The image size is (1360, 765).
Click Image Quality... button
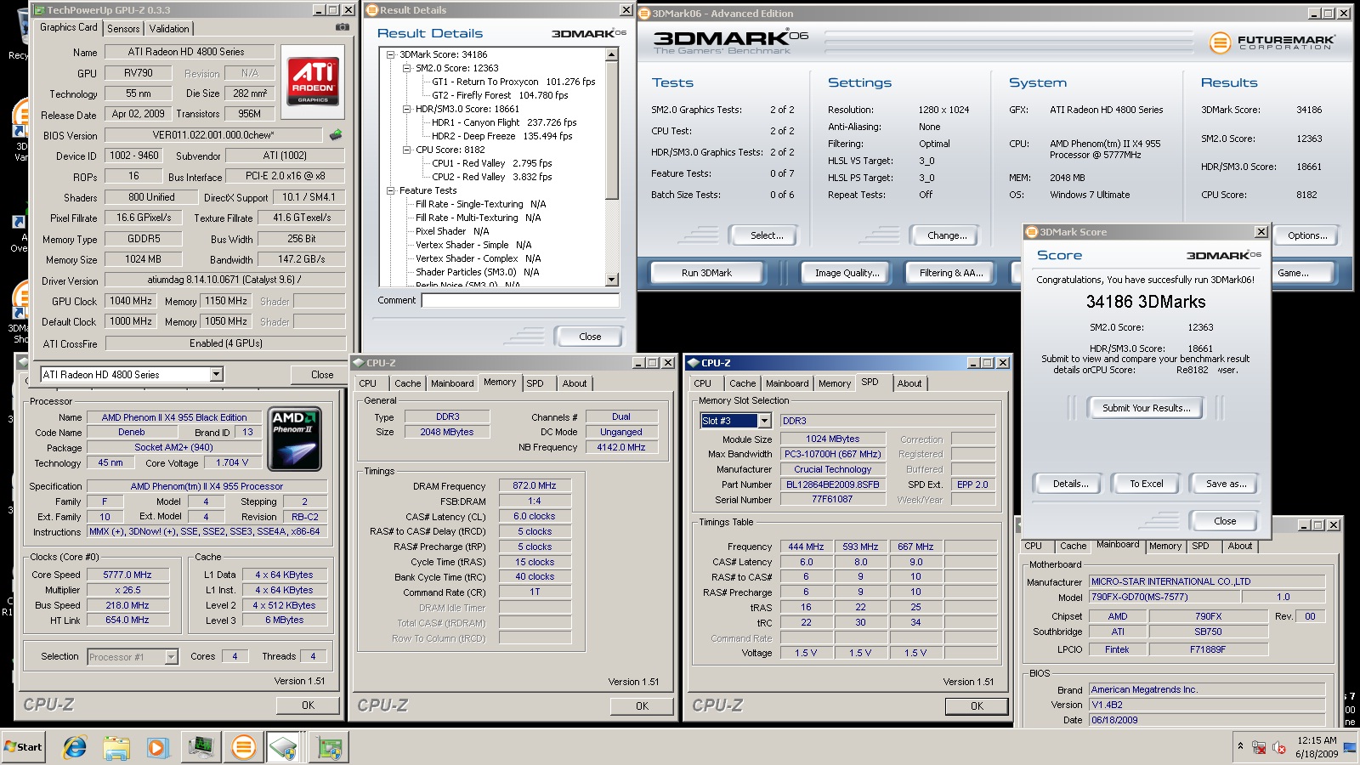pyautogui.click(x=847, y=273)
